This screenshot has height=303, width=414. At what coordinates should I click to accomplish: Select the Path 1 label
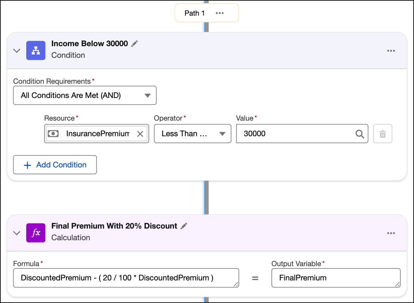(195, 13)
